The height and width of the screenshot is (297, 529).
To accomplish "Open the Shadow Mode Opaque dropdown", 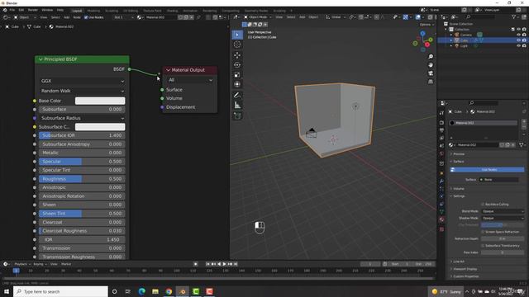I will point(503,218).
